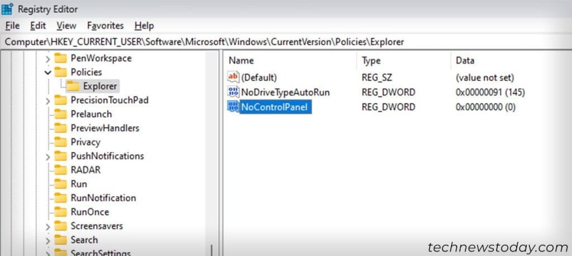
Task: Click the Prelaunch folder icon
Action: point(60,114)
